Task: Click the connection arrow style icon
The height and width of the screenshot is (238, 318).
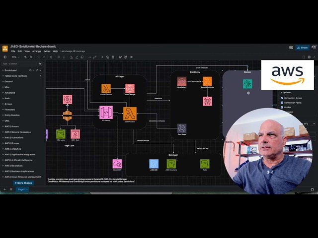Action: tap(89, 57)
